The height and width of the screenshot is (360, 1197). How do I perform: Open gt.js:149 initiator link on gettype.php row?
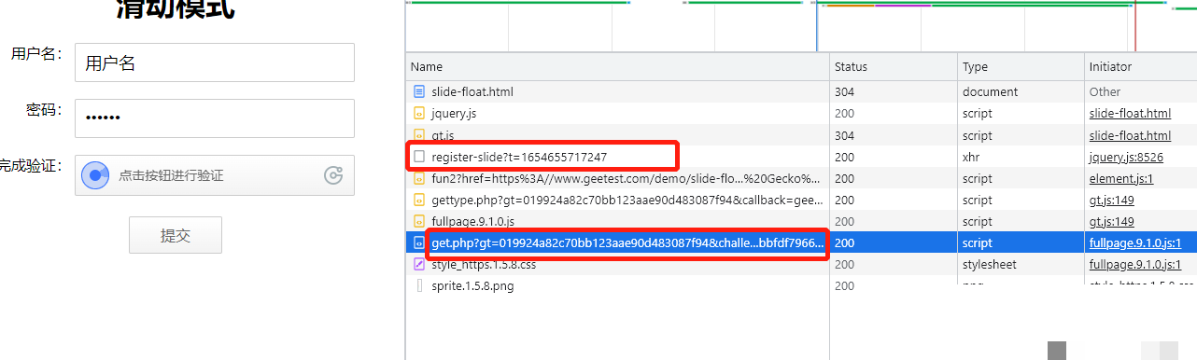1112,200
